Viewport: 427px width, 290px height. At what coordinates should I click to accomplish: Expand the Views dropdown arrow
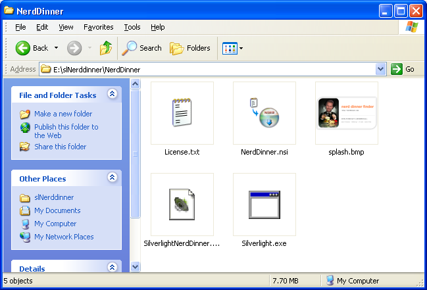tap(241, 49)
